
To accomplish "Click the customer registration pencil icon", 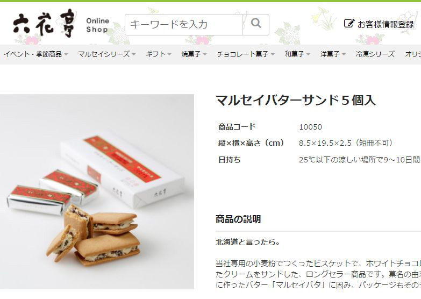I will pos(349,24).
